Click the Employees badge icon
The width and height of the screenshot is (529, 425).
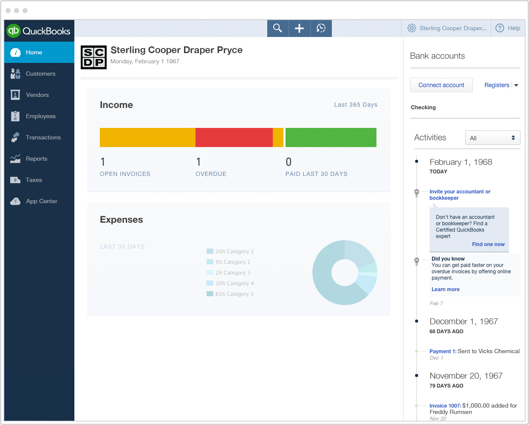pos(15,116)
